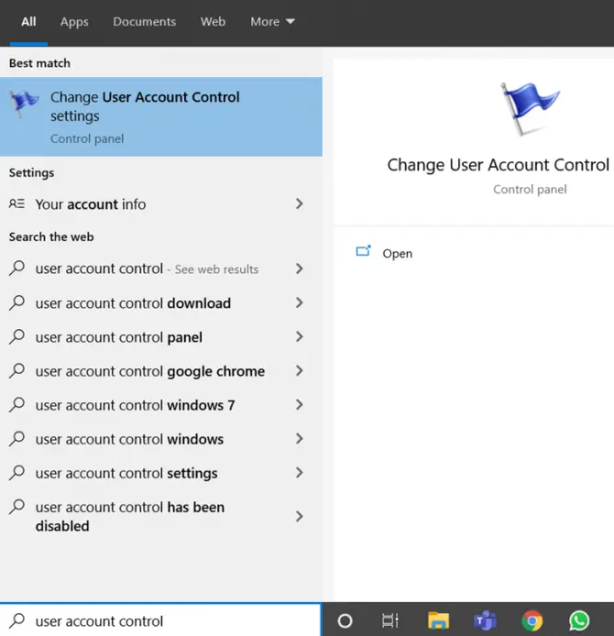Expand the Your account info chevron
This screenshot has width=614, height=636.
pos(300,203)
